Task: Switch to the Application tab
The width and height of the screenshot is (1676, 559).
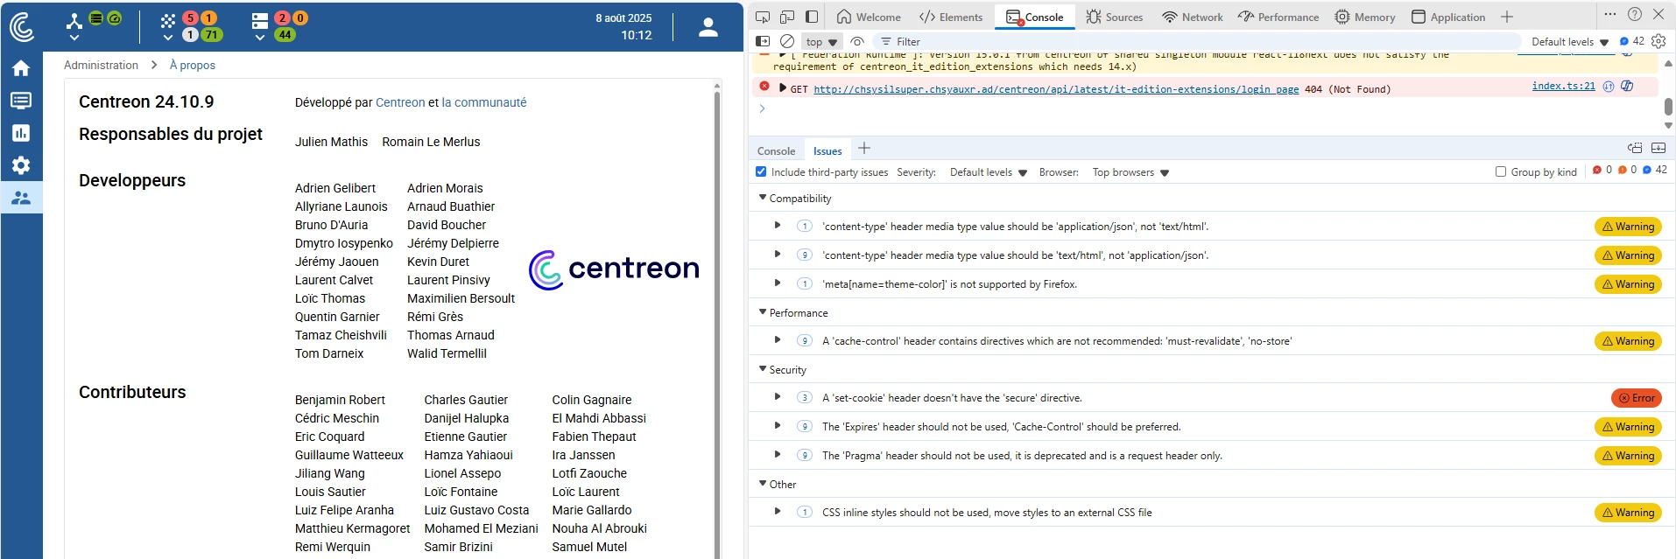Action: tap(1448, 17)
